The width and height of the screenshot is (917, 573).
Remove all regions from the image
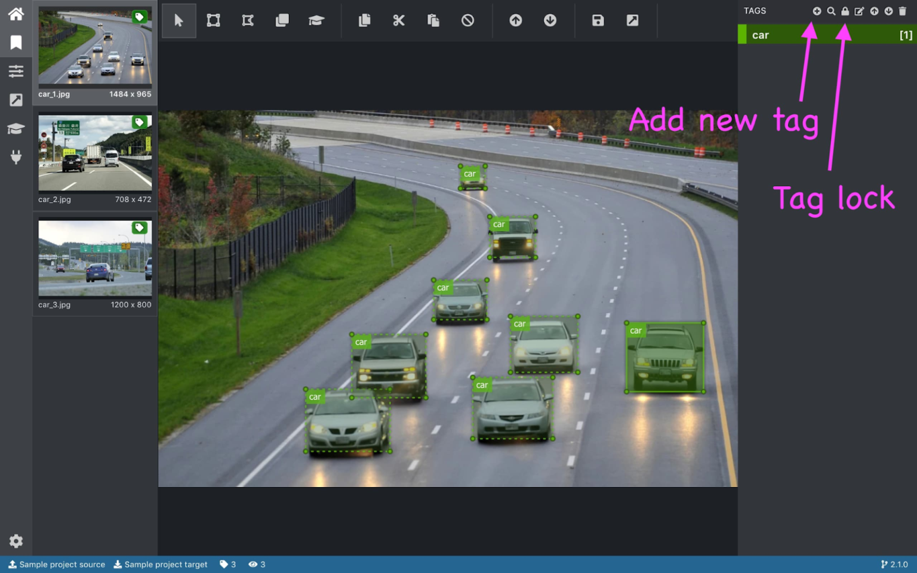pos(467,20)
